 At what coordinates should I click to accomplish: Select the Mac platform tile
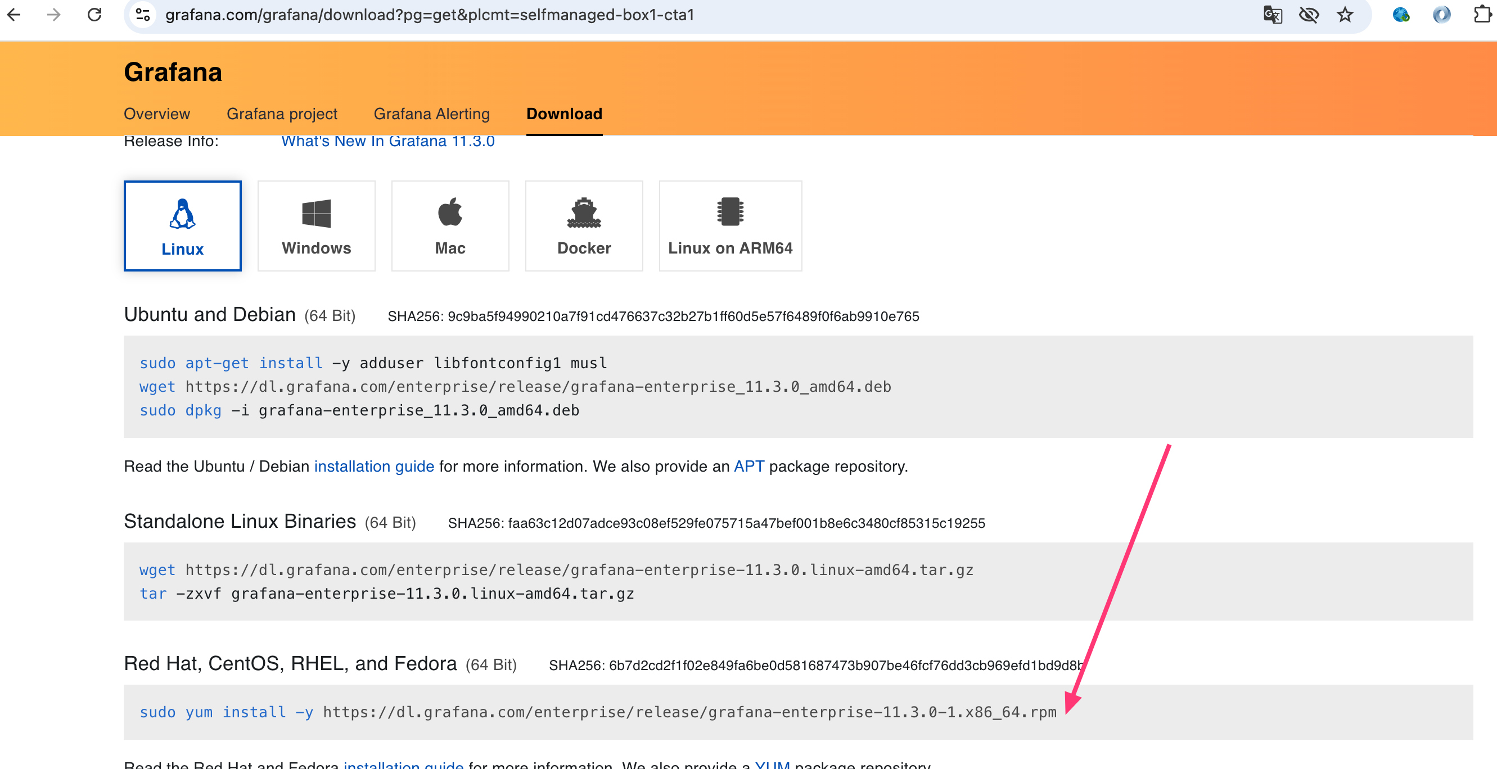pyautogui.click(x=450, y=225)
